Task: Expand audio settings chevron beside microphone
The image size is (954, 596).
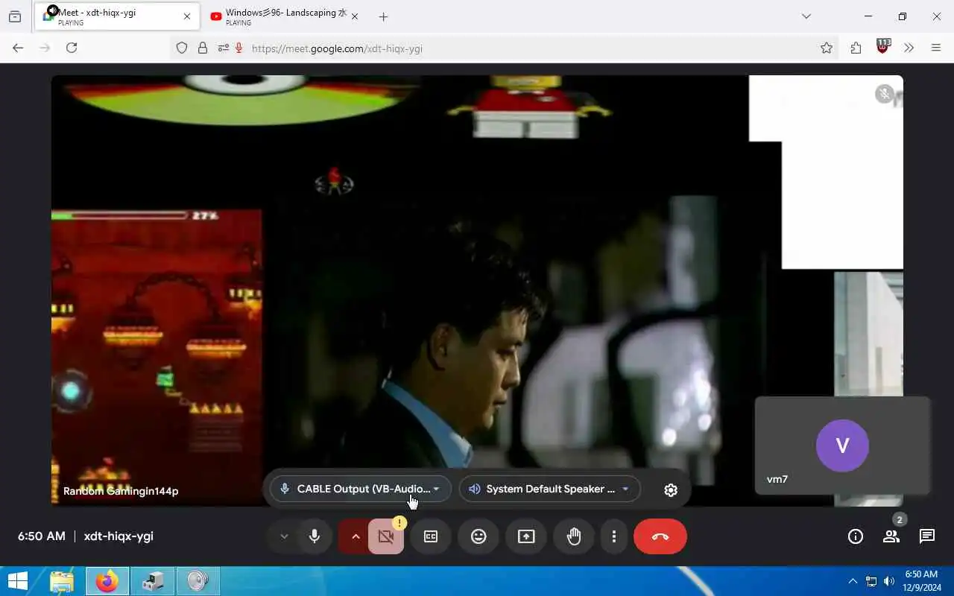Action: tap(284, 536)
